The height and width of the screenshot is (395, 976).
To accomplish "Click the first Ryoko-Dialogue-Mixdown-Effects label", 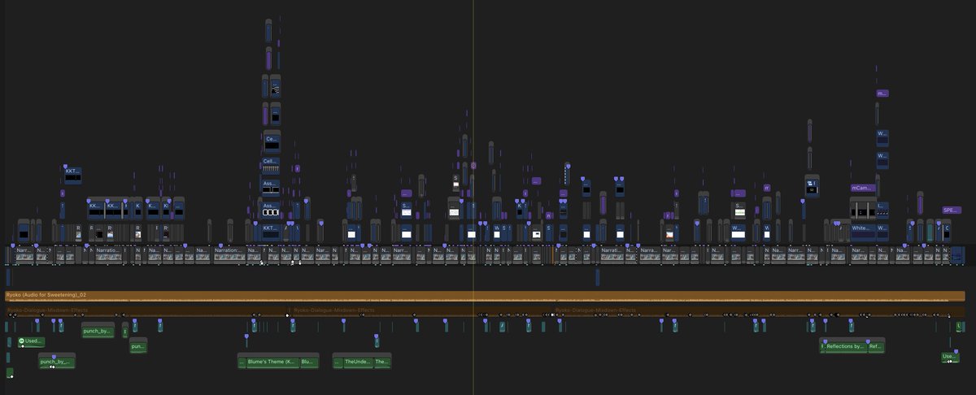I will (x=47, y=310).
